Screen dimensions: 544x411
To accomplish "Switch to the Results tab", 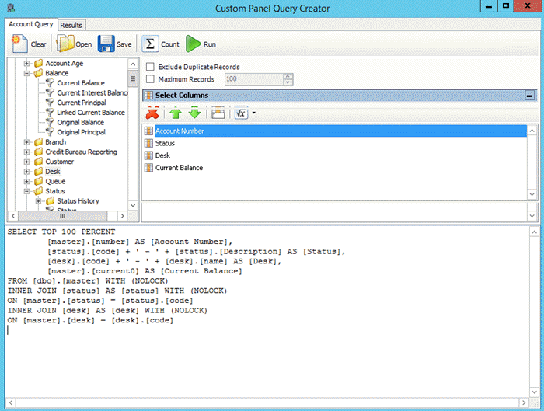I will [71, 25].
